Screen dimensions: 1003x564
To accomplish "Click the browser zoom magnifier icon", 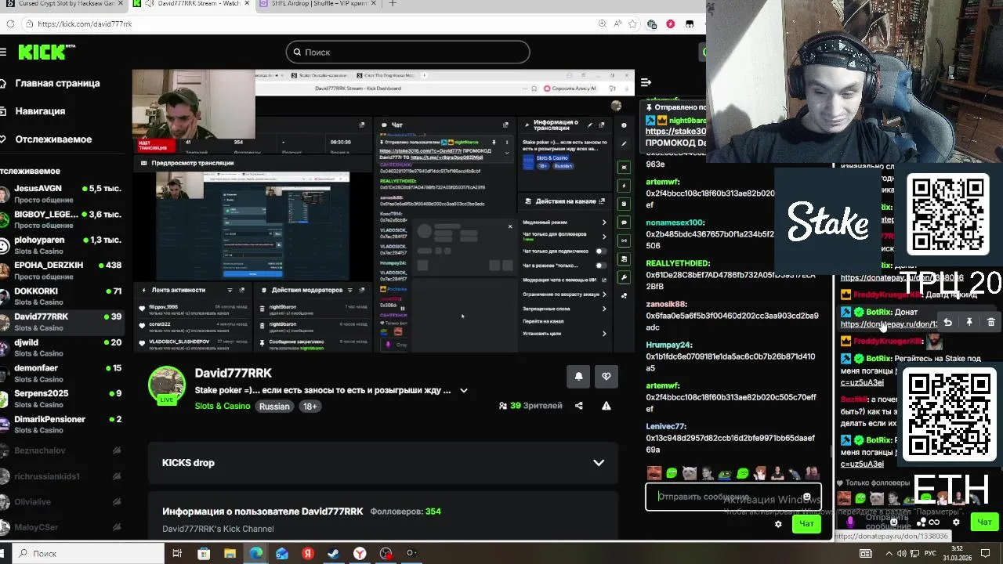I will click(x=602, y=23).
